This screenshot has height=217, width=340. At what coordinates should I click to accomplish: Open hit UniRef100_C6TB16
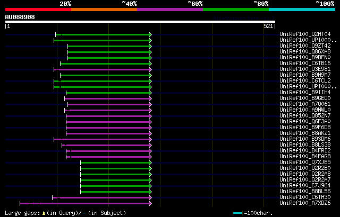(x=305, y=64)
